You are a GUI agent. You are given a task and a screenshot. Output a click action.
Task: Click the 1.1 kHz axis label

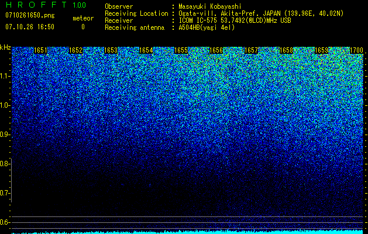click(x=5, y=76)
